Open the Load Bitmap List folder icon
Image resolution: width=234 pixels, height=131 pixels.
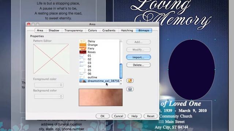click(130, 81)
